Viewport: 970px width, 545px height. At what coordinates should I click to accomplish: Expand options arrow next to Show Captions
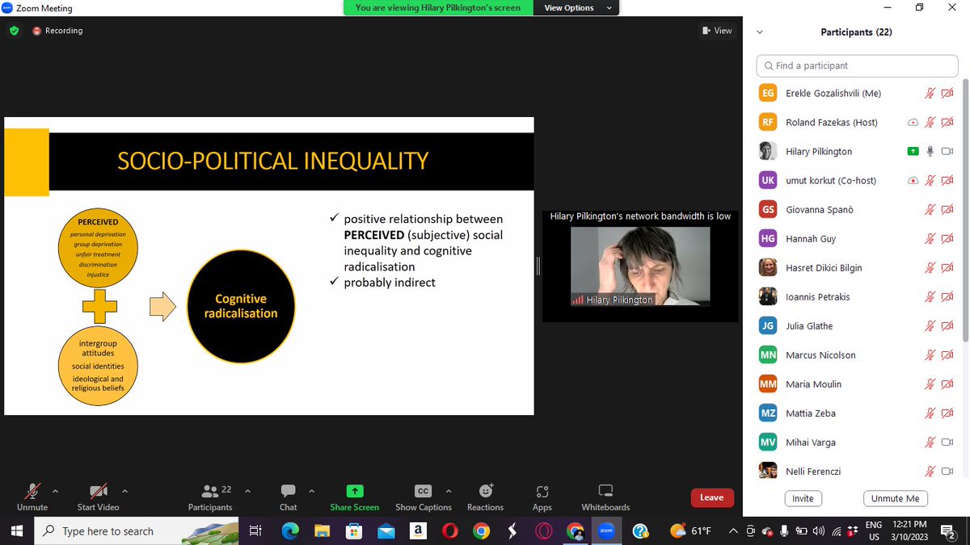(448, 490)
